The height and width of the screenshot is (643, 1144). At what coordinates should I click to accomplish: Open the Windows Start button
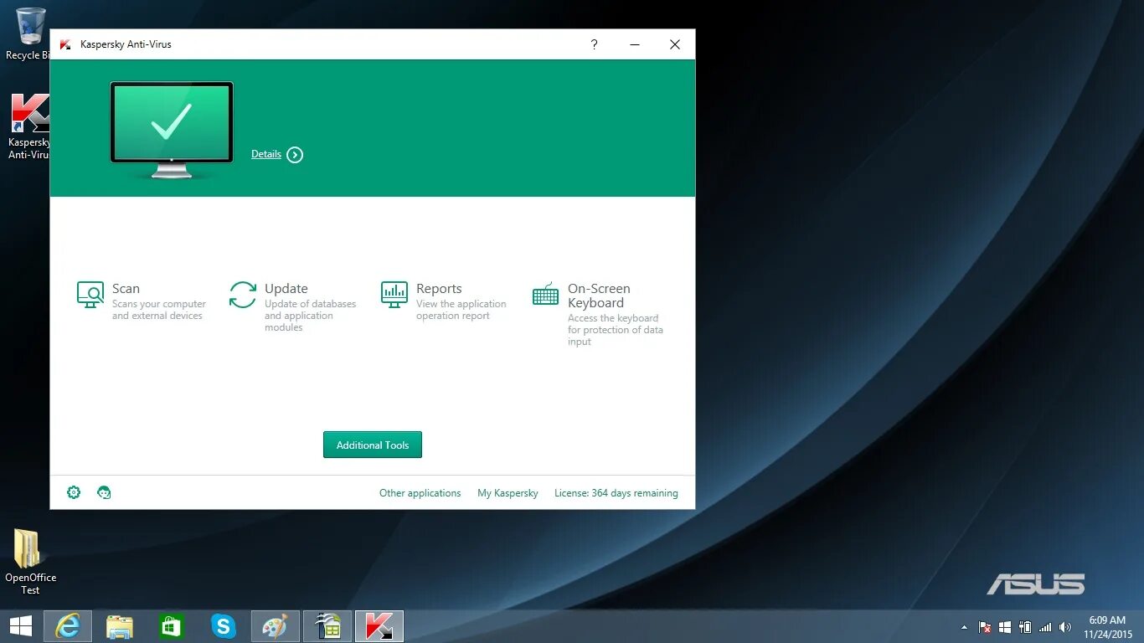coord(20,626)
